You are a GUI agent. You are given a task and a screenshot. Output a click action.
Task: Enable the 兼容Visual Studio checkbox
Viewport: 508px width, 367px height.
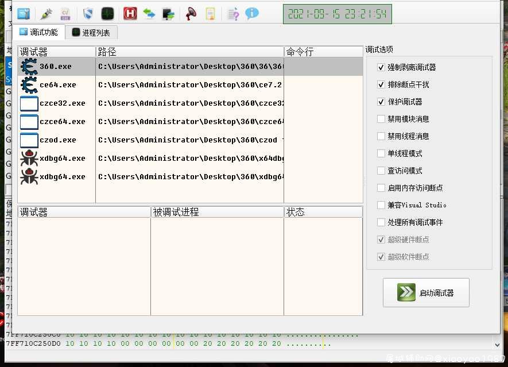(x=381, y=205)
